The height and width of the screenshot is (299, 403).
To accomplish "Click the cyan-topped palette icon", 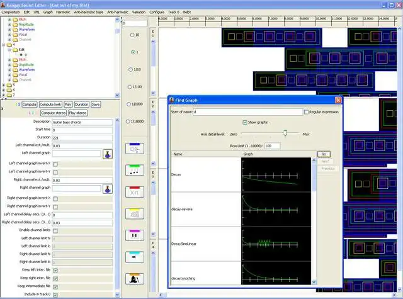I will click(134, 257).
